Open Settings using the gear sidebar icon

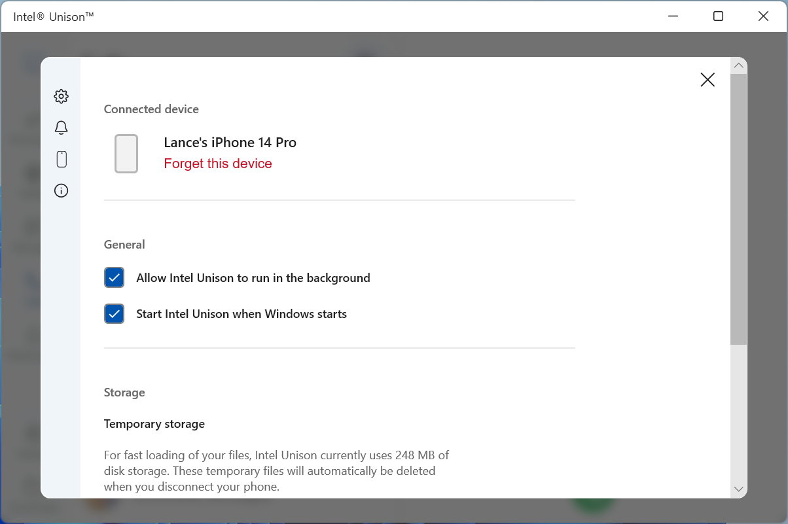click(x=61, y=96)
